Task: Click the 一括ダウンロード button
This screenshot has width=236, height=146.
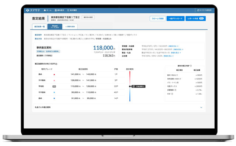Action: (176, 18)
